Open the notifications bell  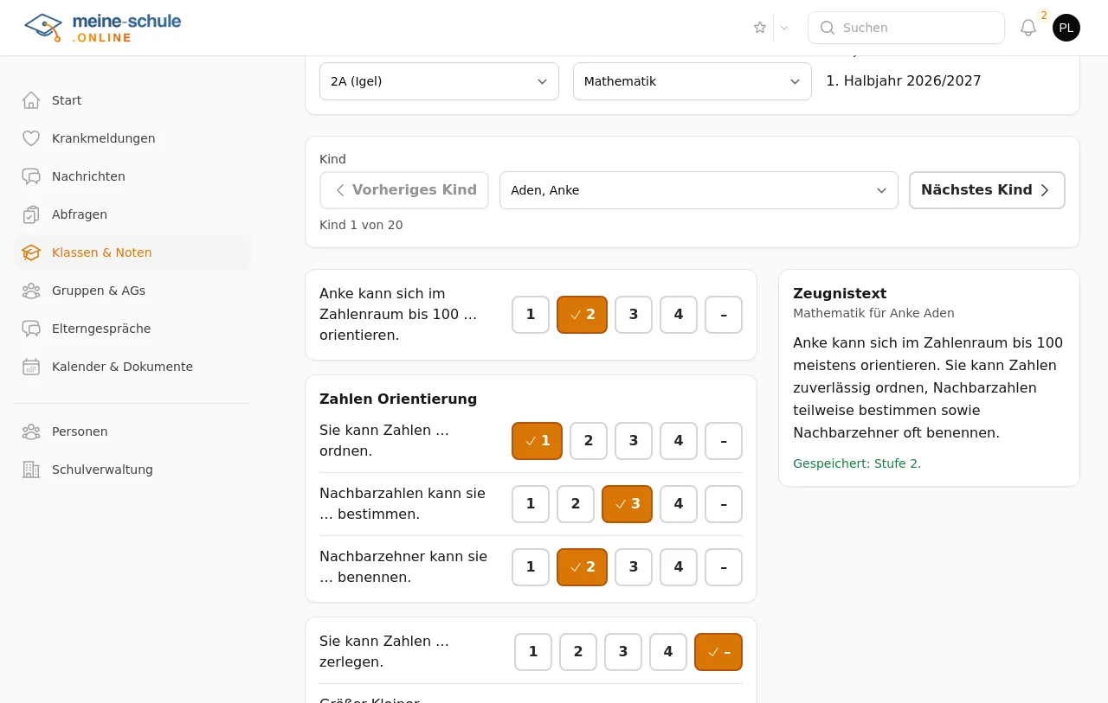pyautogui.click(x=1028, y=28)
